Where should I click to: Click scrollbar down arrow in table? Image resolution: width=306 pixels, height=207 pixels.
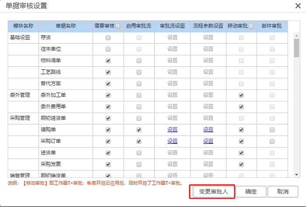[x=296, y=175]
